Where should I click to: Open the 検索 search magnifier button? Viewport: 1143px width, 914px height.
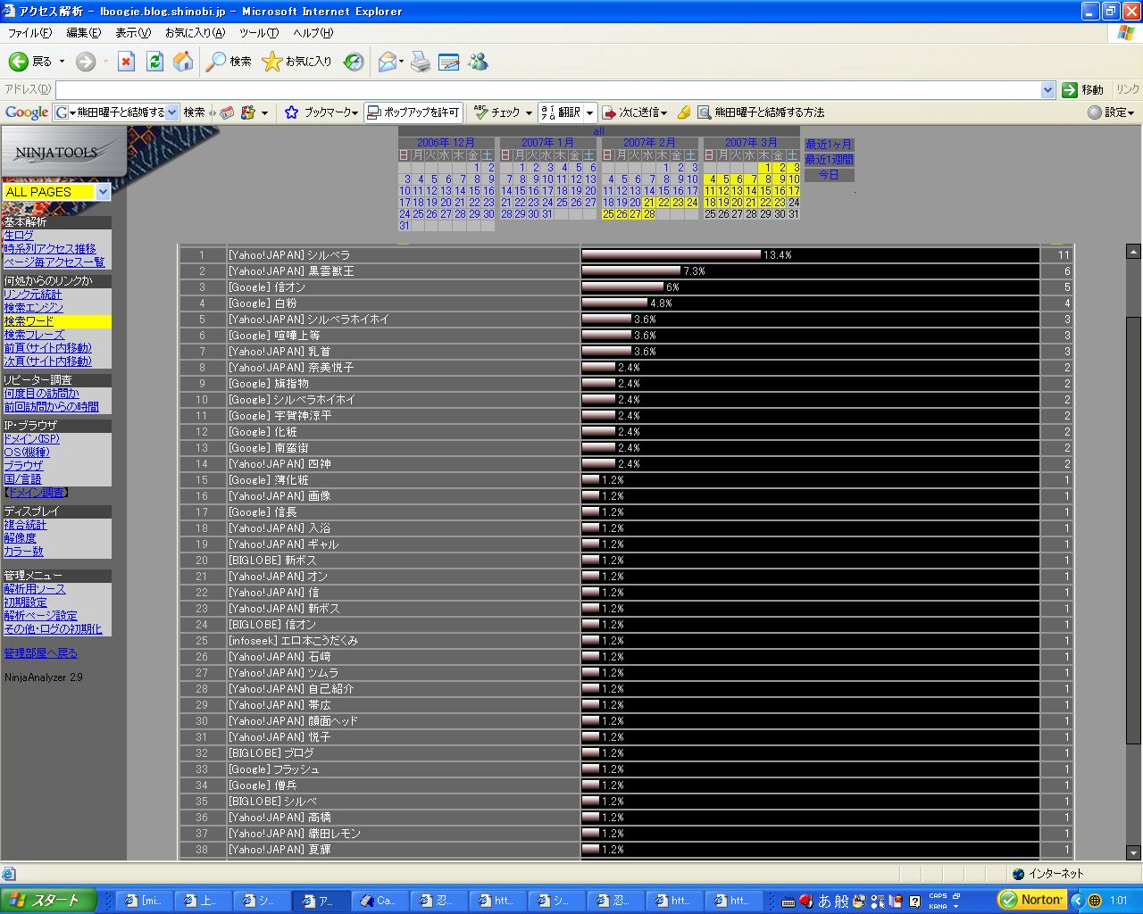(x=229, y=62)
